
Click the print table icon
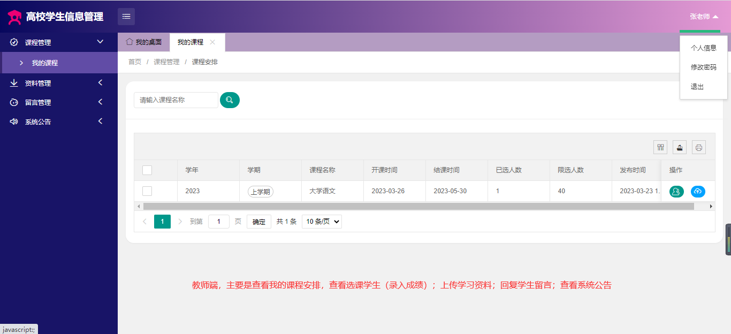coord(699,147)
